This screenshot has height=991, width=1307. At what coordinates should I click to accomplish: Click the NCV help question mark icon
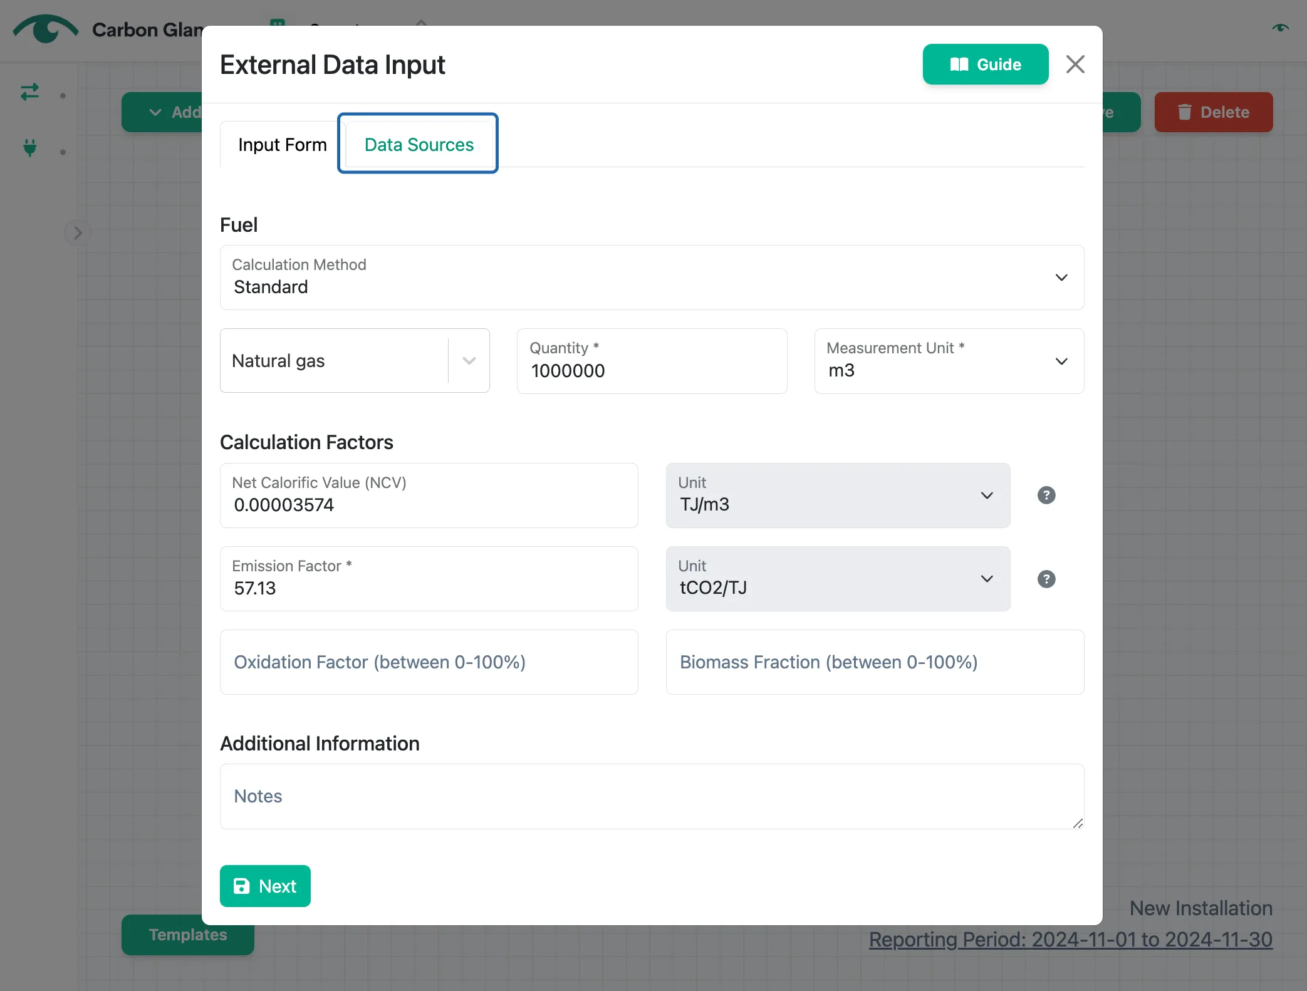(x=1046, y=495)
